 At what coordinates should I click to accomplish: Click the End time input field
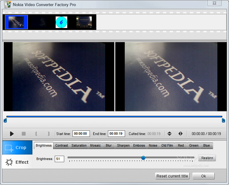tap(116, 133)
